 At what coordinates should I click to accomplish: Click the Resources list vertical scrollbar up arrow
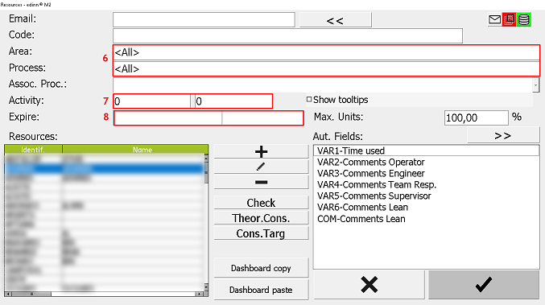[206, 158]
